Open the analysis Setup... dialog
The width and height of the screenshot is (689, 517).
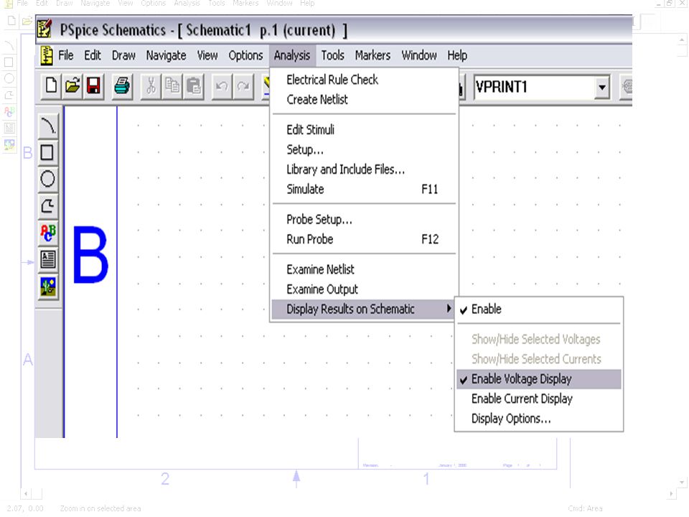tap(365, 149)
